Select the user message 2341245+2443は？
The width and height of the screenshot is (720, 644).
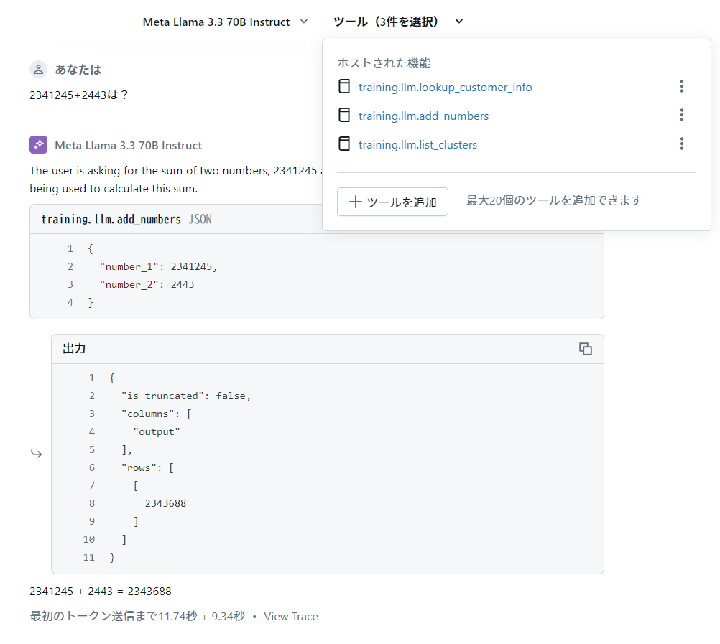tap(79, 95)
